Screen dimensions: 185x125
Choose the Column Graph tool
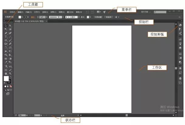pos(10,66)
